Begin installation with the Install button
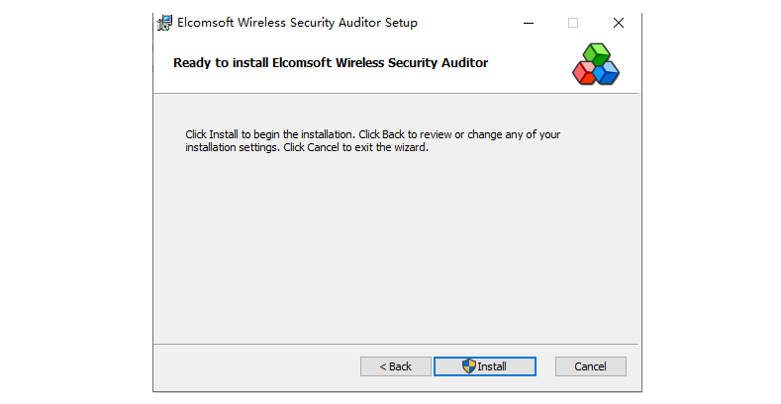781x404 pixels. pyautogui.click(x=485, y=366)
